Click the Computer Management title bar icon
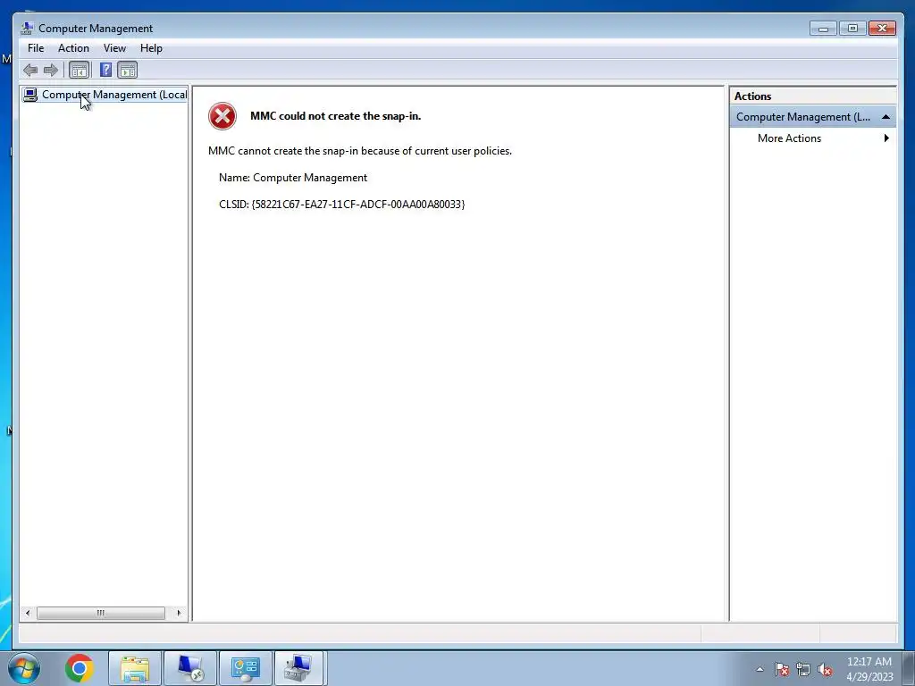 coord(26,28)
